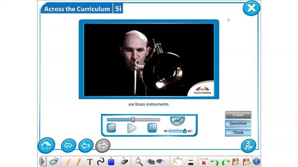Click the eye with dark screen icon
Viewport: 298px width, 167px height.
pyautogui.click(x=150, y=161)
